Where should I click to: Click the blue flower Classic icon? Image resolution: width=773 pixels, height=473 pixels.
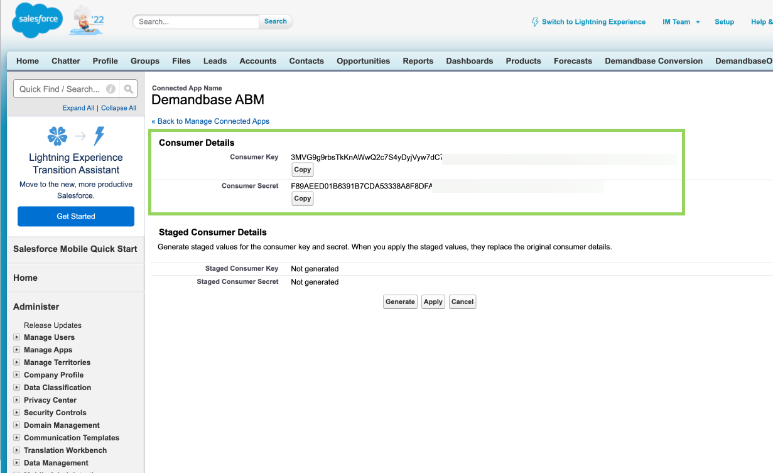click(57, 136)
